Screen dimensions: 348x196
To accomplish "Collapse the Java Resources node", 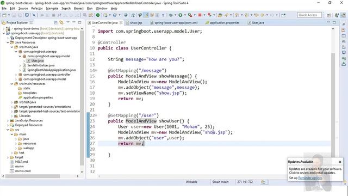I will tap(8, 42).
